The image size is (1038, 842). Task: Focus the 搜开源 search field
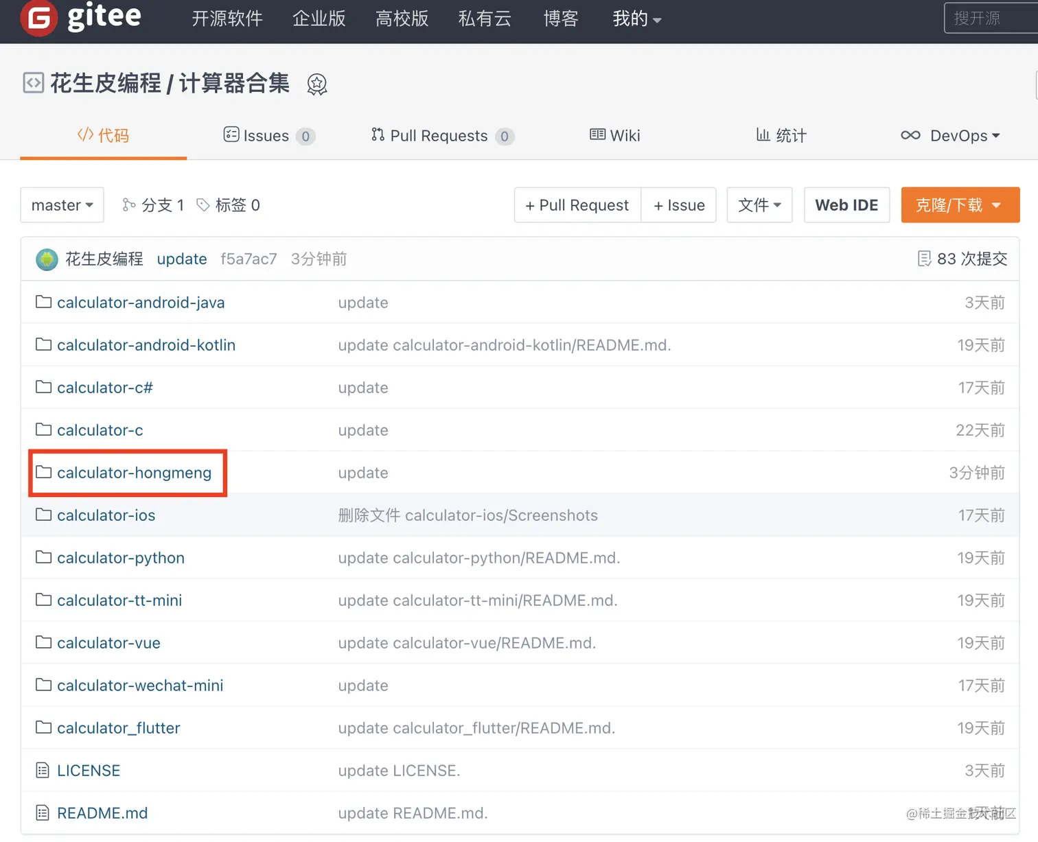(991, 18)
